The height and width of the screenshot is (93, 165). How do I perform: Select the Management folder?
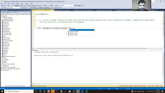click(x=5, y=66)
